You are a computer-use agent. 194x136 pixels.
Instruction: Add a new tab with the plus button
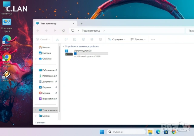click(x=82, y=24)
